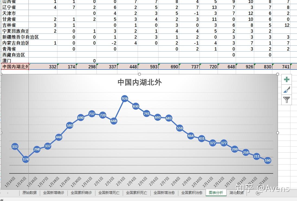Open the 湖北数据 sheet tab

coord(237,193)
